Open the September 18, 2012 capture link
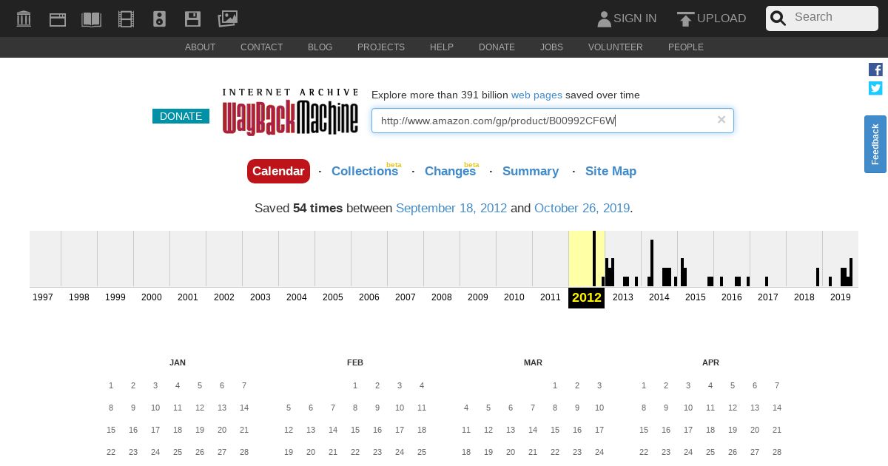The width and height of the screenshot is (888, 466). tap(451, 209)
